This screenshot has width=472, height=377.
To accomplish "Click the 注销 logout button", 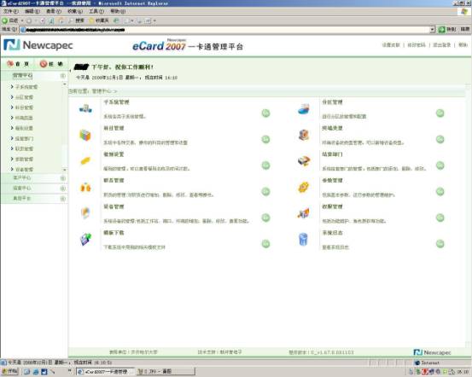I will click(x=51, y=64).
